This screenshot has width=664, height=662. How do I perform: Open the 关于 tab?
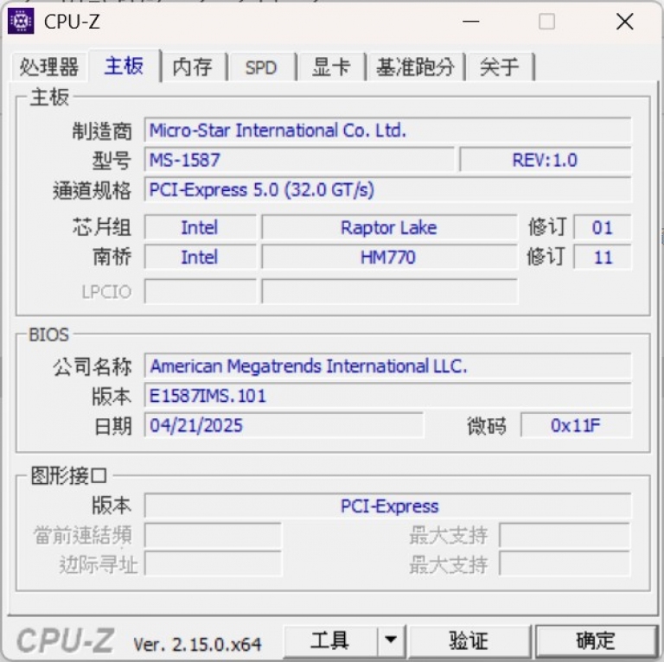pyautogui.click(x=500, y=67)
